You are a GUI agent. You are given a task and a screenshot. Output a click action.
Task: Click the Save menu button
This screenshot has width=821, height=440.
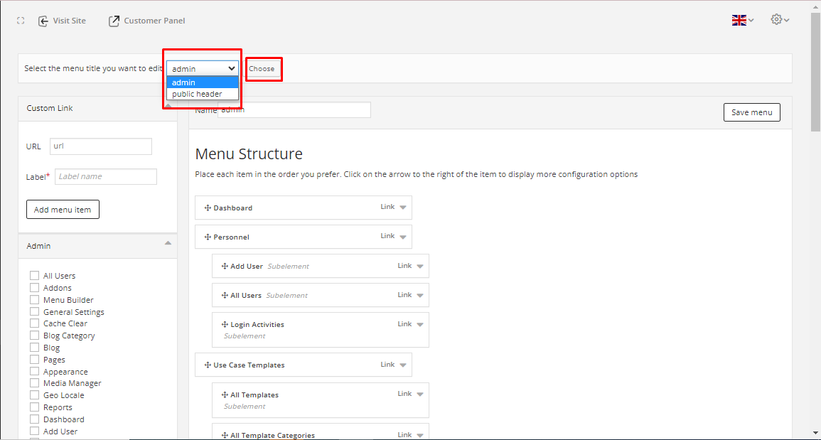(x=751, y=112)
